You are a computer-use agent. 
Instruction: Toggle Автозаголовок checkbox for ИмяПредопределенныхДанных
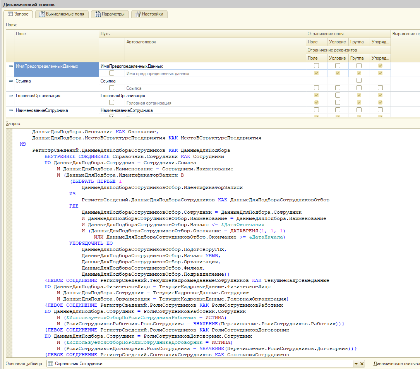[111, 73]
